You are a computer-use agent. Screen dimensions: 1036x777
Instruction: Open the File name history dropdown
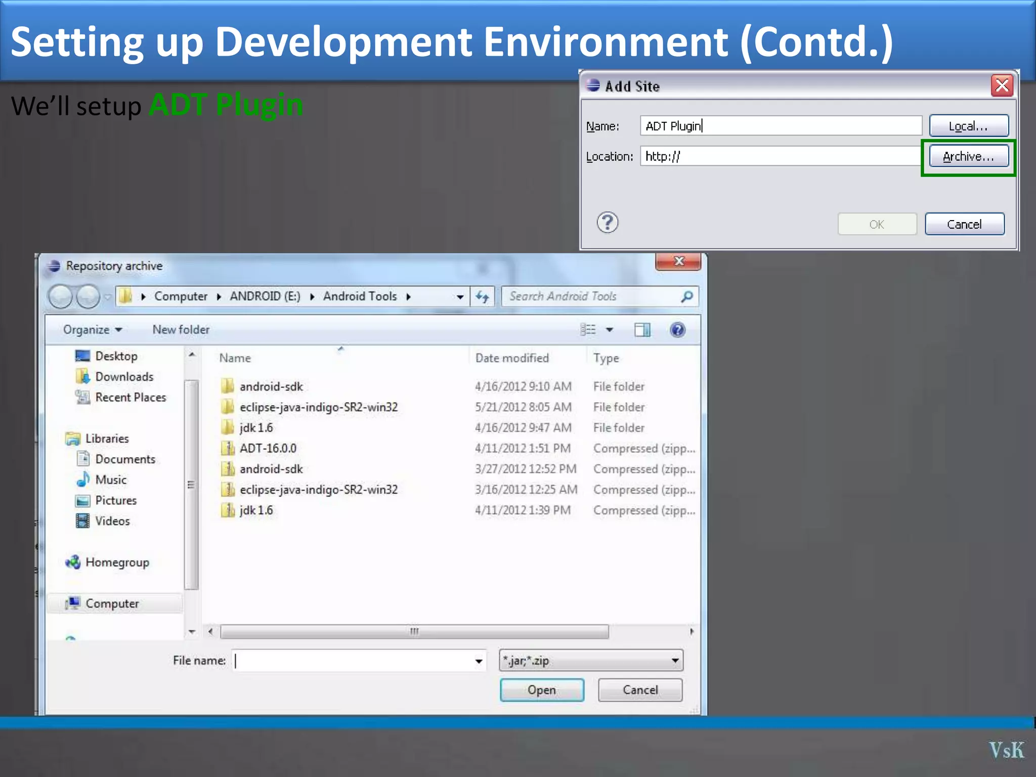pos(479,661)
